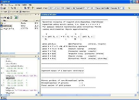The height and width of the screenshot is (100, 139).
Task: Open Help with the question mark icon
Action: [x=33, y=8]
